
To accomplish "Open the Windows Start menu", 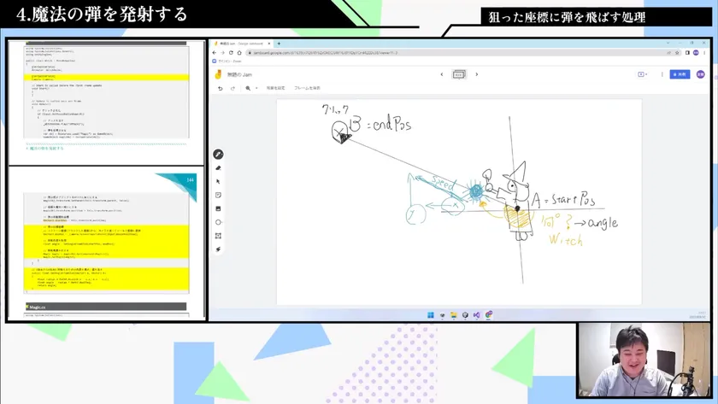I will 431,315.
